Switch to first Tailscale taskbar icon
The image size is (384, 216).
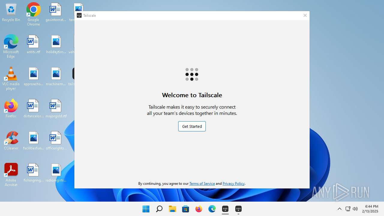click(225, 209)
